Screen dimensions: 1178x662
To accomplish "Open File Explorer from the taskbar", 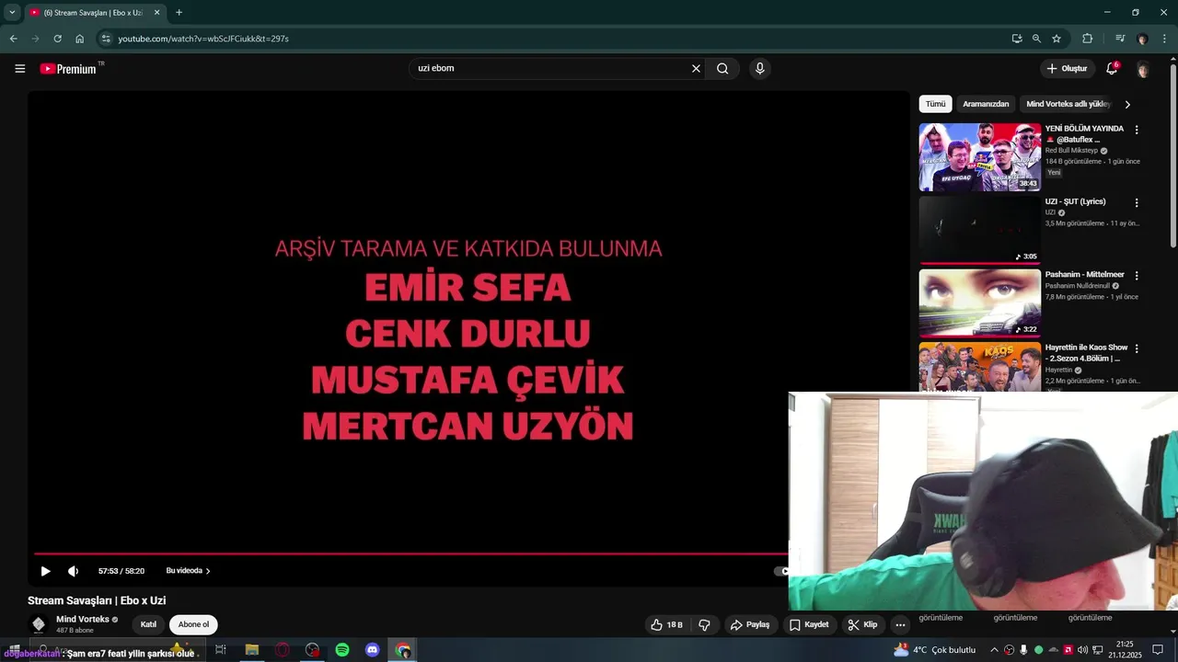I will (x=251, y=650).
